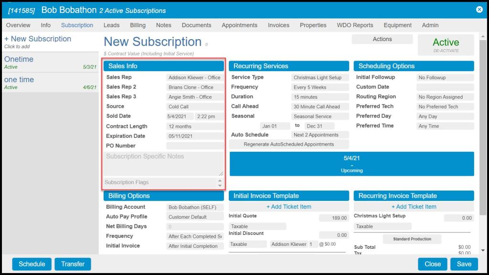Go to the Appointments tab
Screen dimensions: 489x275
point(239,25)
